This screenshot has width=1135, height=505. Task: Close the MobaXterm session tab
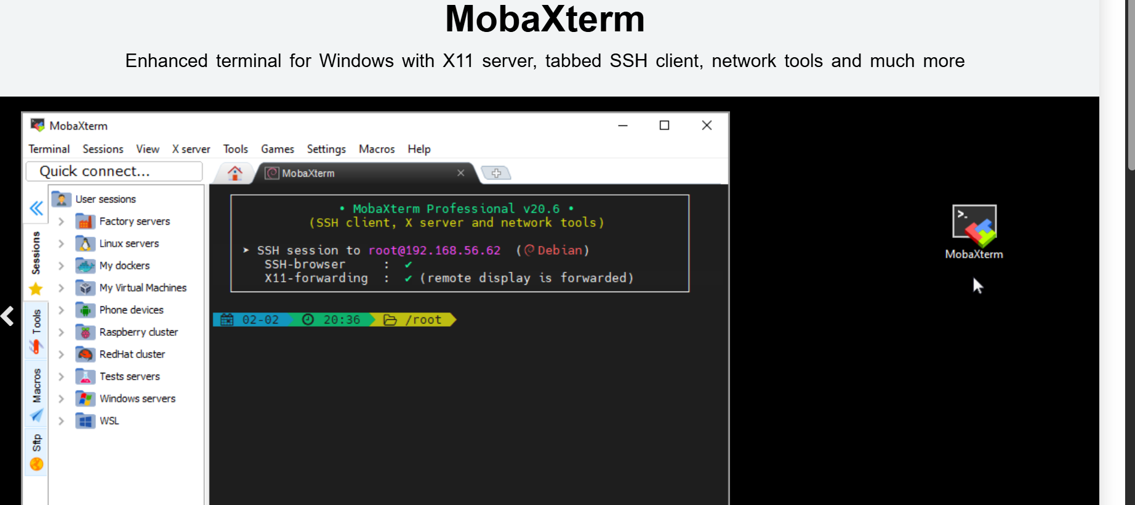point(460,173)
